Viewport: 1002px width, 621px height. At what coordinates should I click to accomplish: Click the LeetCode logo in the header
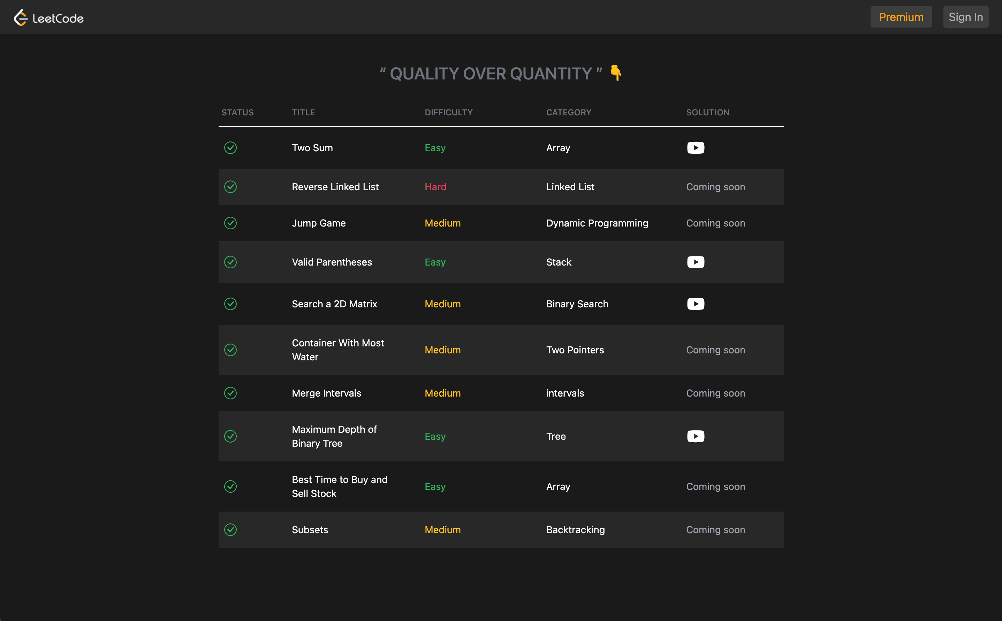click(x=48, y=18)
